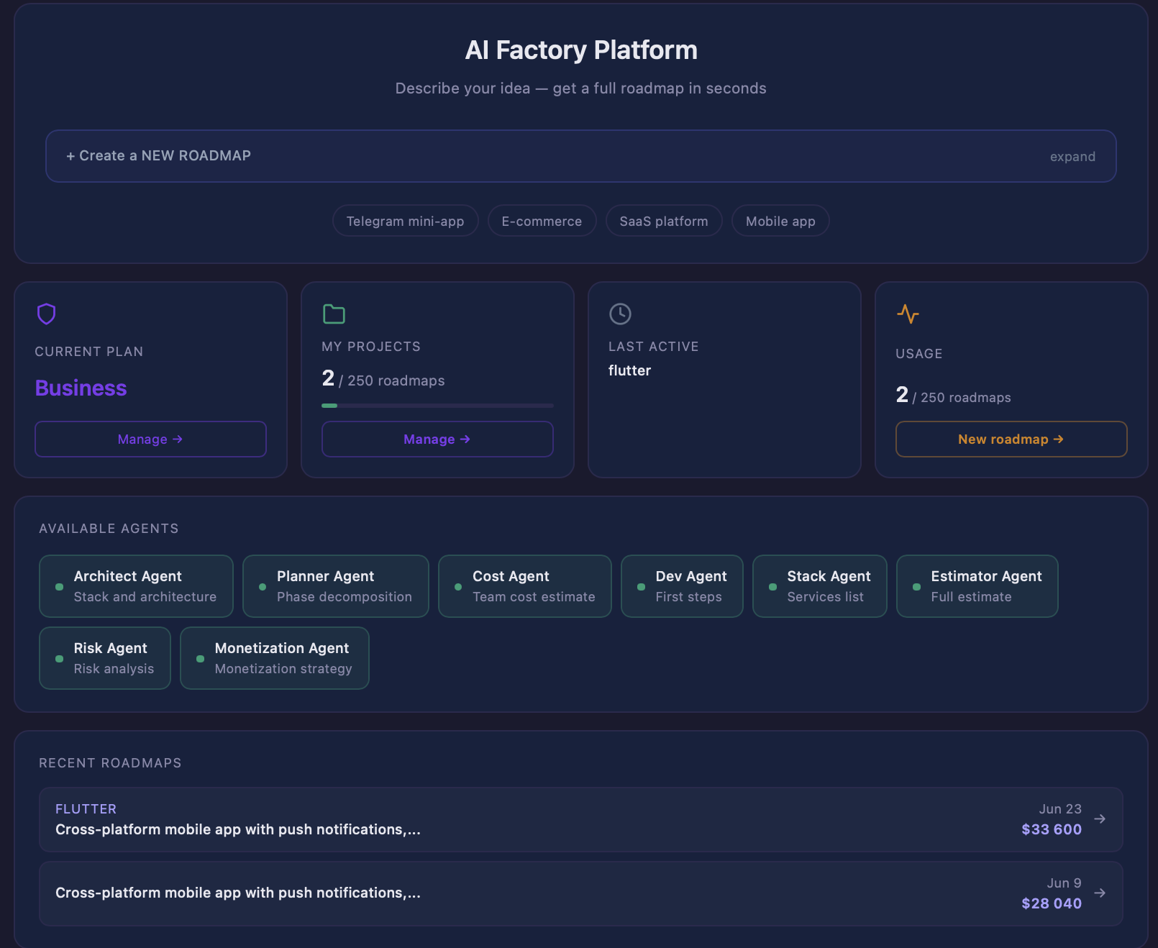Select the Dev Agent card
The width and height of the screenshot is (1158, 948).
[x=682, y=586]
